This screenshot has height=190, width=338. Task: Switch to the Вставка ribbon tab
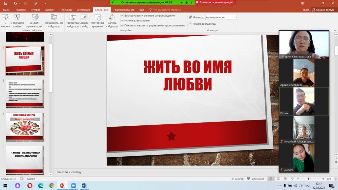(x=35, y=10)
